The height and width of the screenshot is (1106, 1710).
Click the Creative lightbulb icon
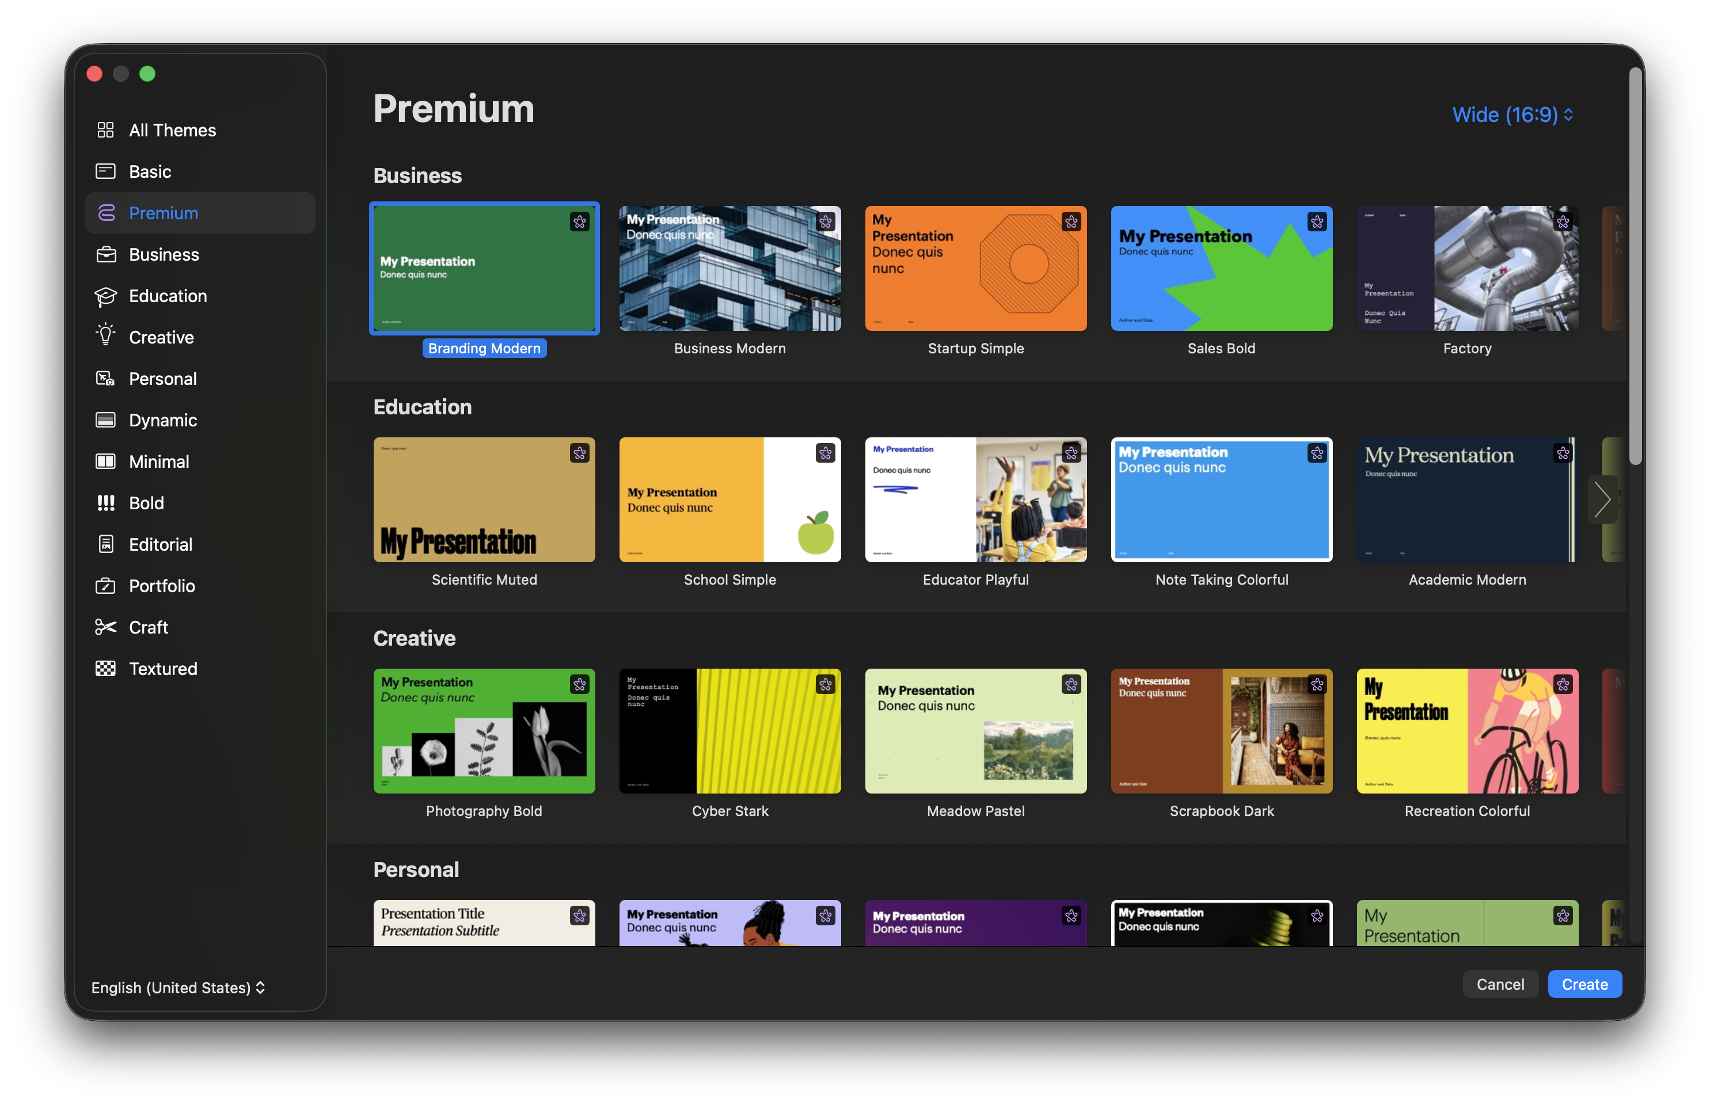point(105,336)
